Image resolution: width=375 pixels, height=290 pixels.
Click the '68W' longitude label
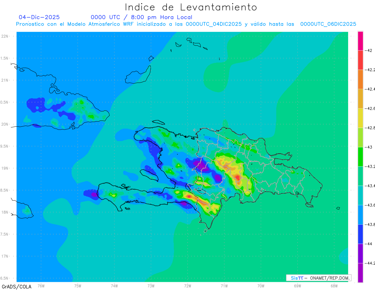[x=334, y=286]
